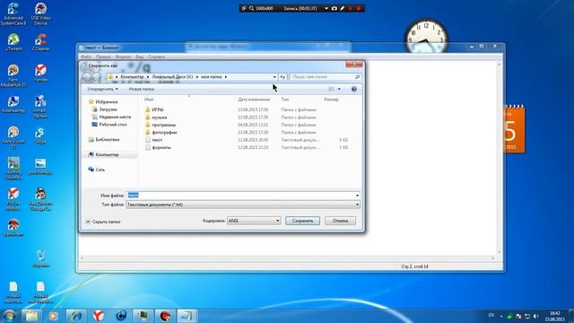574x323 pixels.
Task: Click pencil draw icon in recorder bar
Action: pyautogui.click(x=342, y=8)
